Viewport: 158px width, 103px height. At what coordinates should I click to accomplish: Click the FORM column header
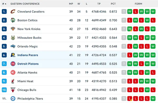click(x=139, y=4)
